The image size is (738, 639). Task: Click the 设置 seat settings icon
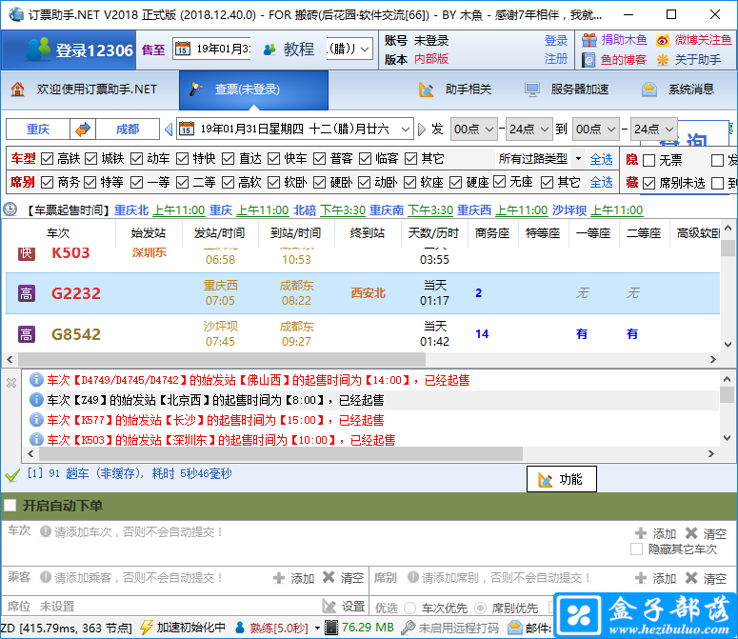pyautogui.click(x=329, y=606)
